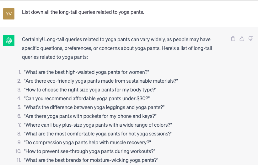Click the hot yoga sessions query
The height and width of the screenshot is (165, 258).
tap(98, 134)
